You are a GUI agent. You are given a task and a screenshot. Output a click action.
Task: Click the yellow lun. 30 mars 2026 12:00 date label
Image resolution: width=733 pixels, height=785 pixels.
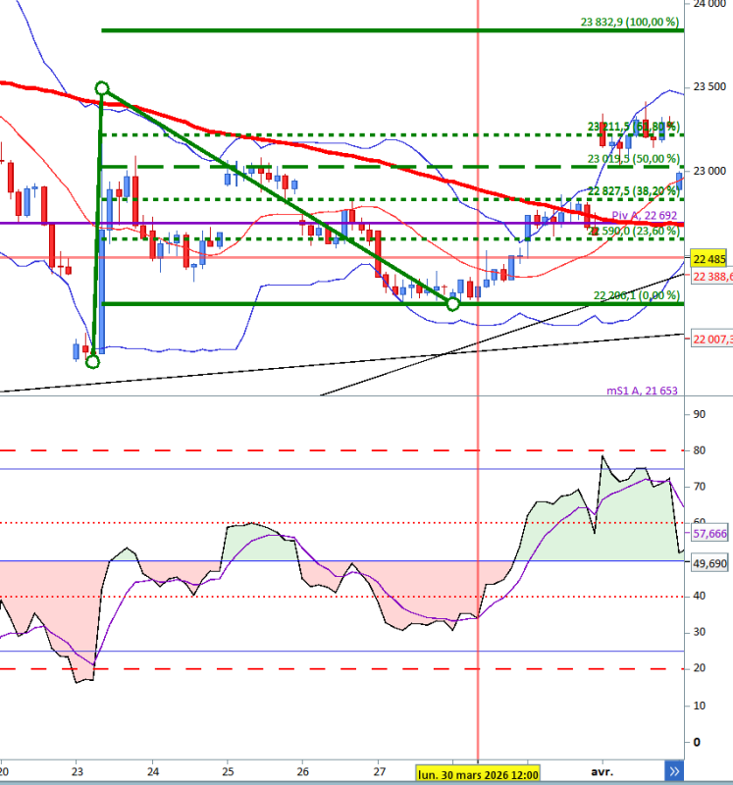[478, 774]
